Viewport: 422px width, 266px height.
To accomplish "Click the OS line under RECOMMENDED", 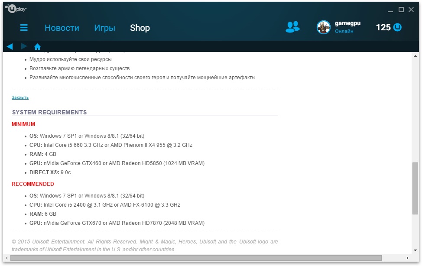I will coord(87,196).
